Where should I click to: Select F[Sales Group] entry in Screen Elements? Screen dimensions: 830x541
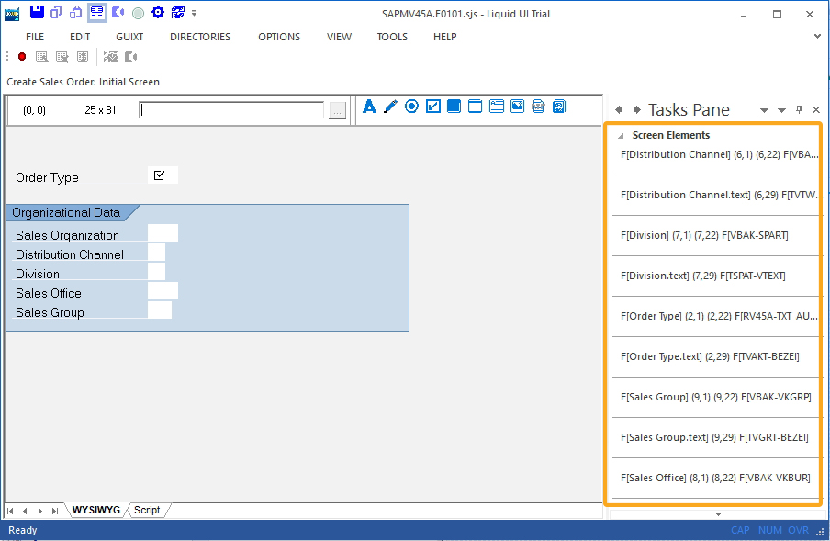tap(714, 397)
